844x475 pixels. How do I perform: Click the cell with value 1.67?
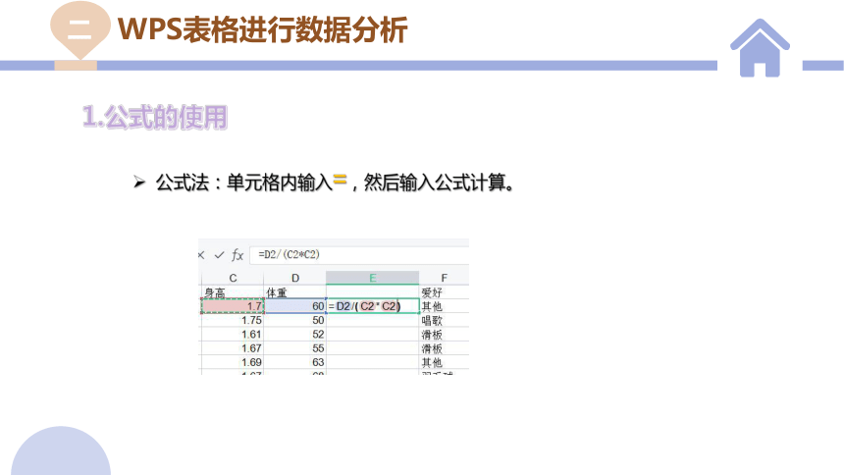coord(233,348)
